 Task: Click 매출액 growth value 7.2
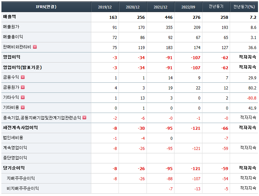click(x=253, y=17)
